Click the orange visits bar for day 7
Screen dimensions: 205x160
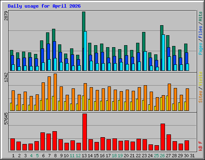[x=49, y=94]
